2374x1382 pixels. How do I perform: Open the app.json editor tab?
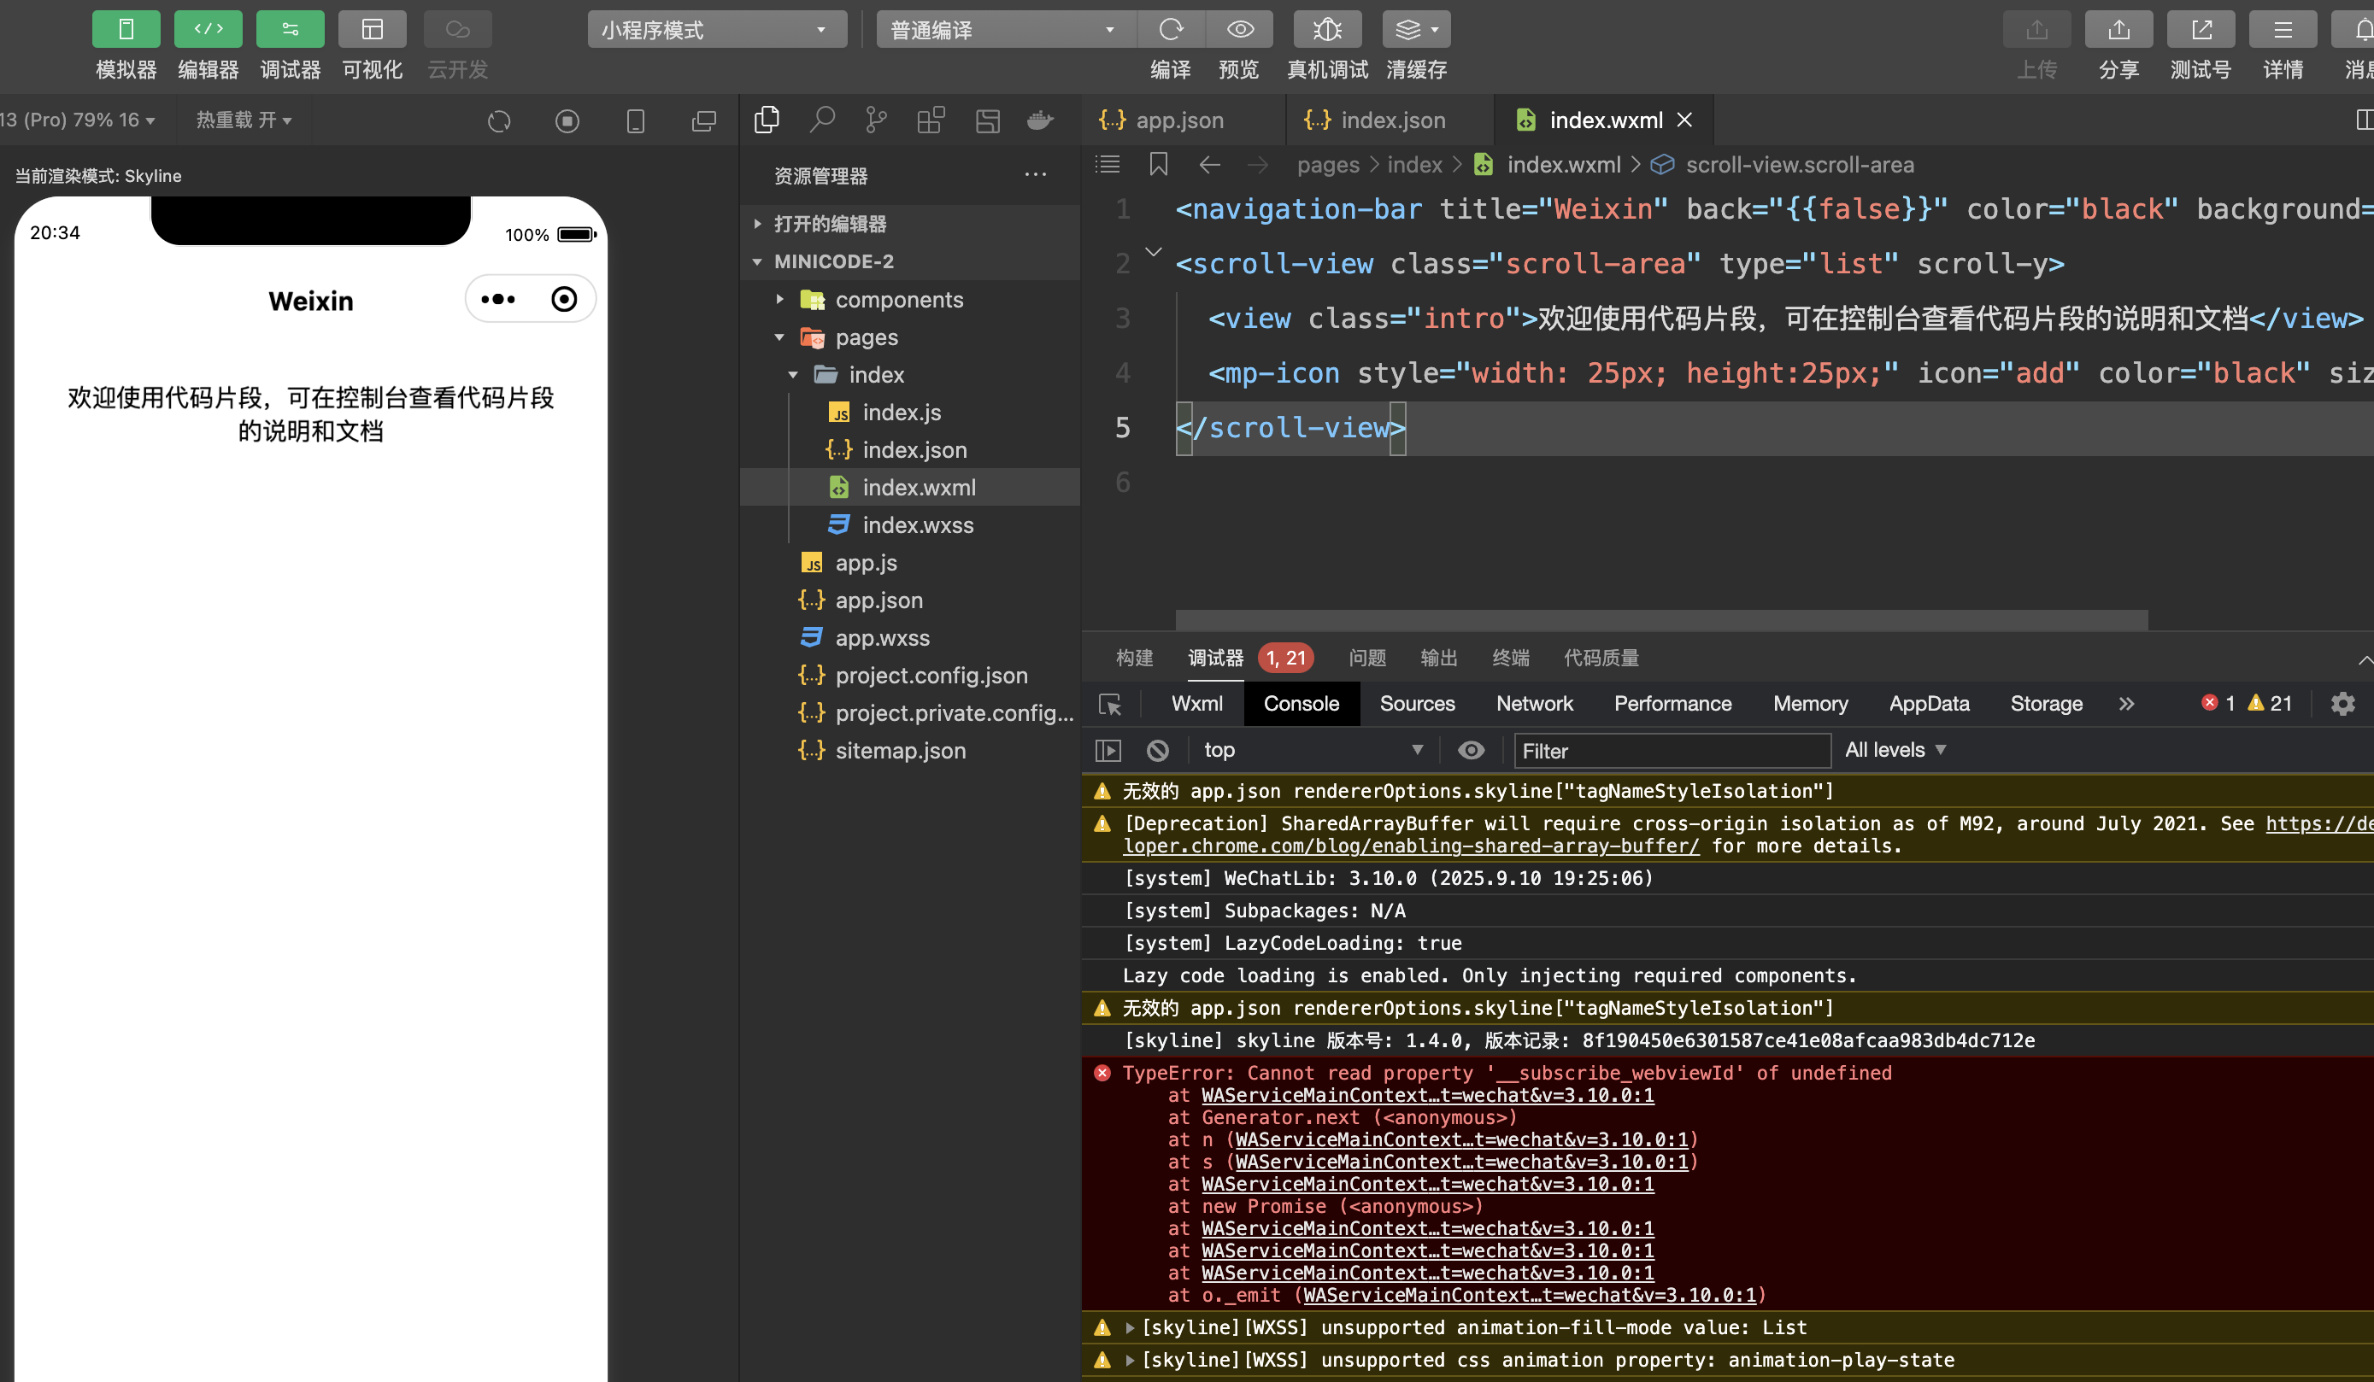pyautogui.click(x=1178, y=120)
